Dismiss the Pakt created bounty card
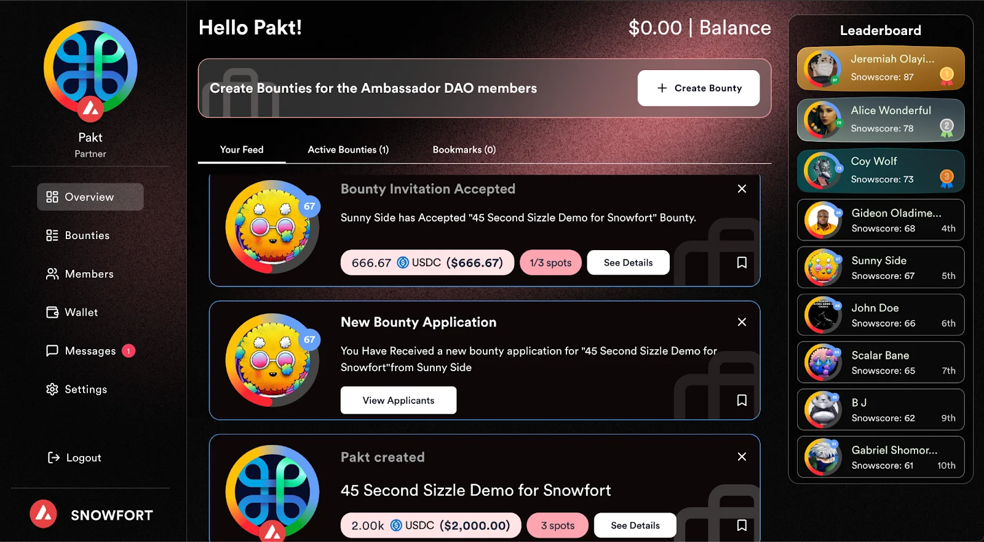Screen dimensions: 984x542 coord(742,457)
